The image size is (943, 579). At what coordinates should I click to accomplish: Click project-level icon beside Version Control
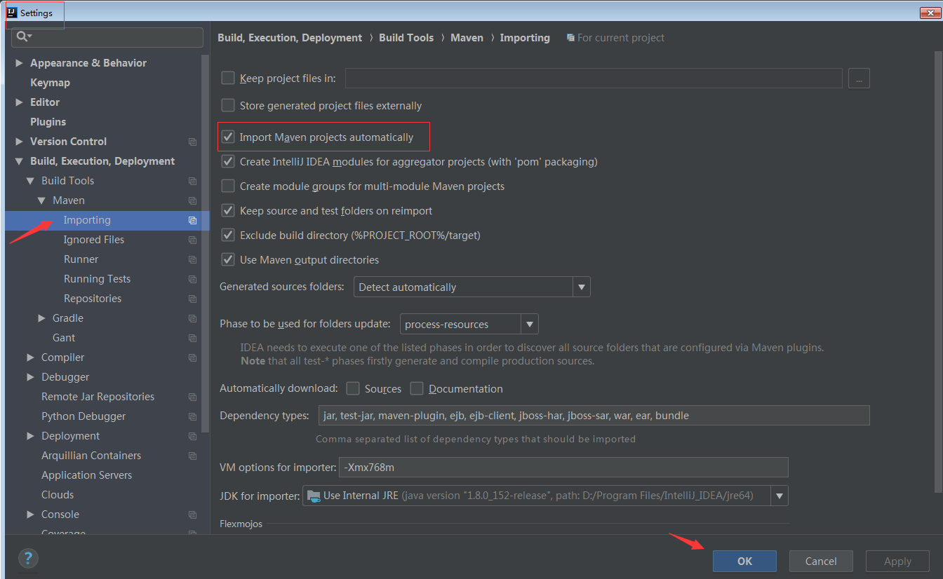click(192, 142)
